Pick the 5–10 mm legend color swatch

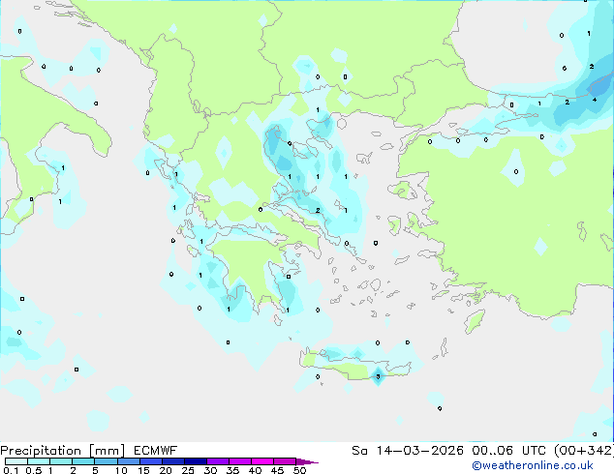[x=106, y=461]
